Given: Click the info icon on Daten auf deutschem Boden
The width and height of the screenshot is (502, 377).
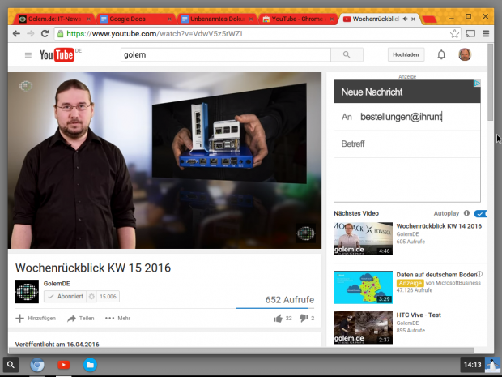Looking at the screenshot, I should 479,274.
